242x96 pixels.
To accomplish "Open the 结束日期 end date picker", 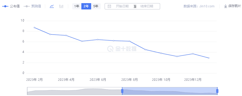I will [x=147, y=6].
